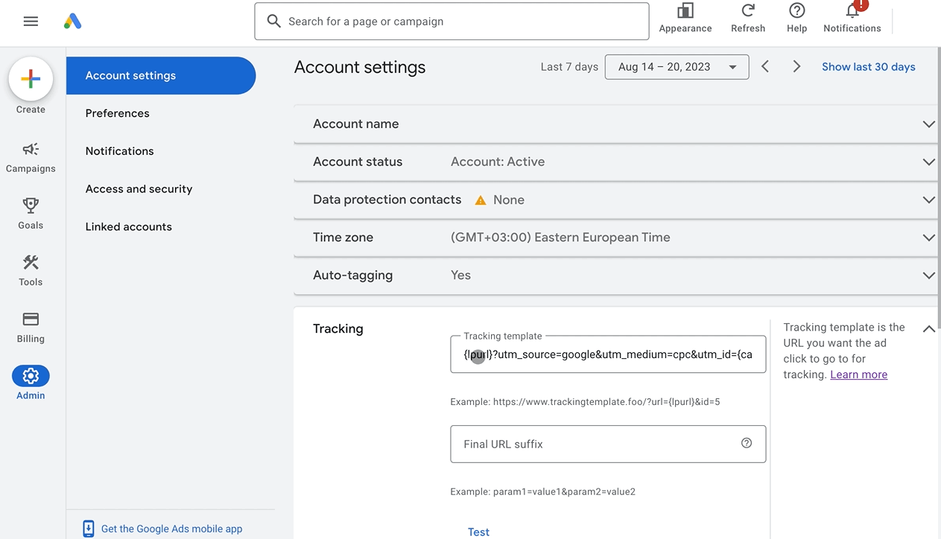Expand Data protection contacts section

(x=928, y=200)
